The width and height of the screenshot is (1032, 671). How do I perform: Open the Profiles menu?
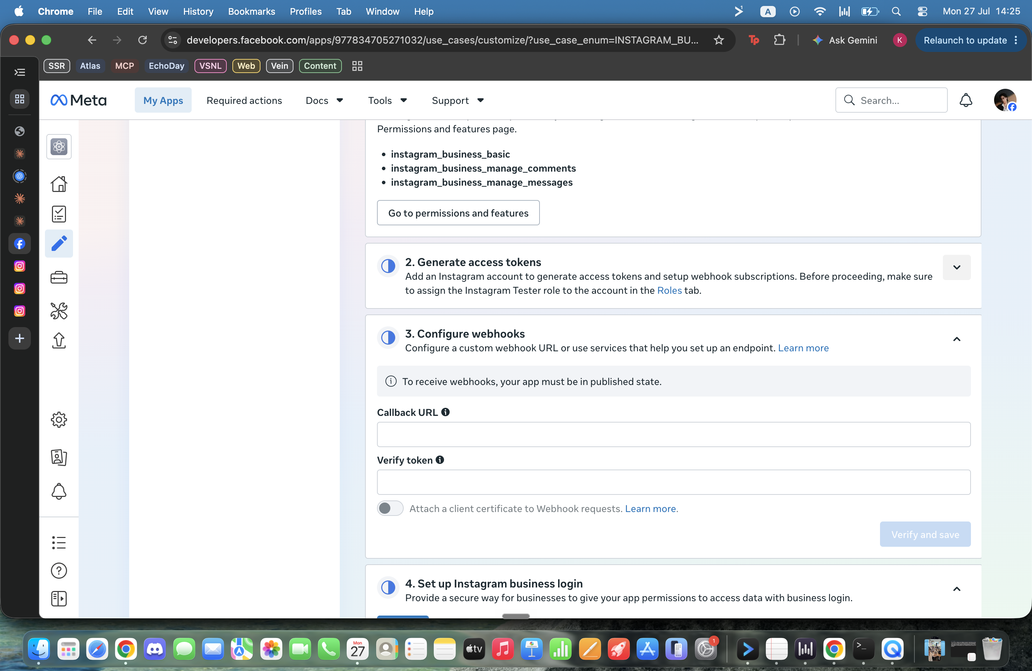[x=305, y=11]
